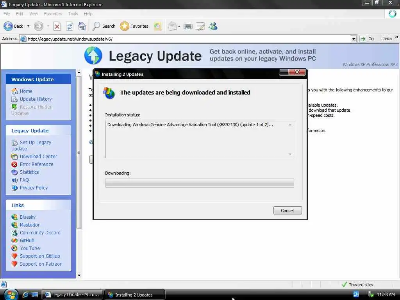Click the Legacy Update globe logo

pyautogui.click(x=93, y=55)
